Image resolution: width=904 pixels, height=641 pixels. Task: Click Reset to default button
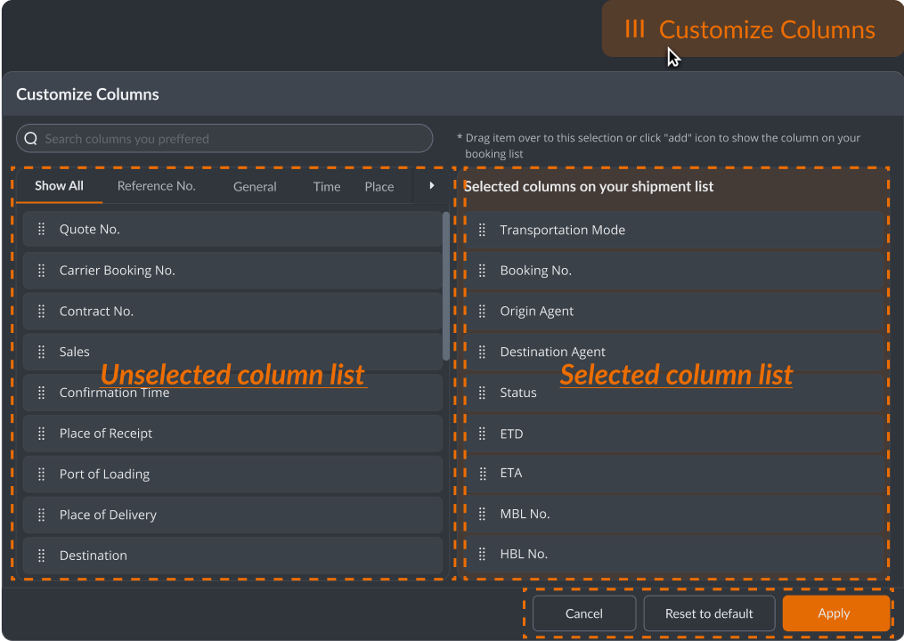[x=709, y=613]
